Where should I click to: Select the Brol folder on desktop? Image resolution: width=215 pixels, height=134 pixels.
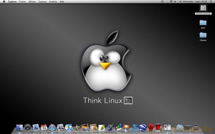tap(203, 24)
